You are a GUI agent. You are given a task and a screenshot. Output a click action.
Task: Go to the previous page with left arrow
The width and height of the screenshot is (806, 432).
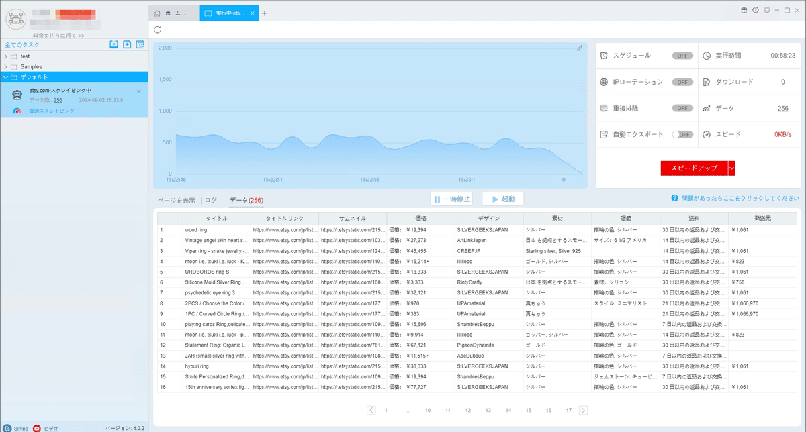click(371, 410)
